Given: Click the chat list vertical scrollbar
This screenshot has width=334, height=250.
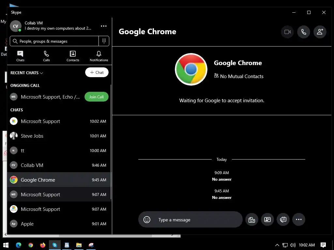Looking at the screenshot, I should coord(111,142).
